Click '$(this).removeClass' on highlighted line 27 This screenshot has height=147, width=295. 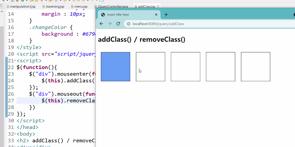[x=69, y=101]
